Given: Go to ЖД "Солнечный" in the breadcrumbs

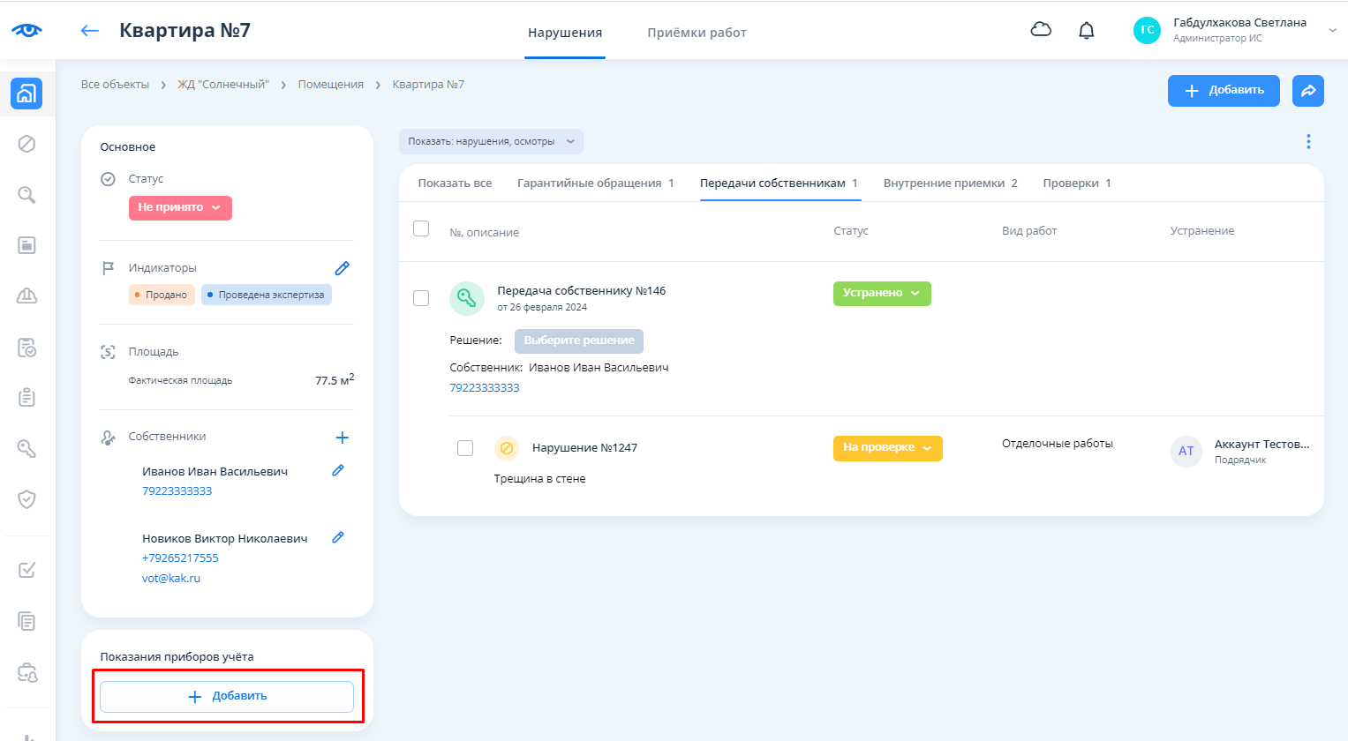Looking at the screenshot, I should pos(223,85).
